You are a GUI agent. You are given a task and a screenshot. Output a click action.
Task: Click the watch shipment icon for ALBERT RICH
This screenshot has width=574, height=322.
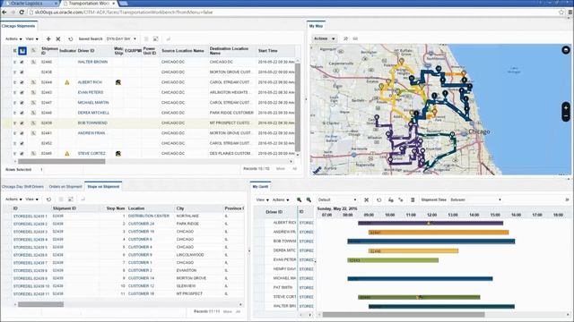[117, 82]
